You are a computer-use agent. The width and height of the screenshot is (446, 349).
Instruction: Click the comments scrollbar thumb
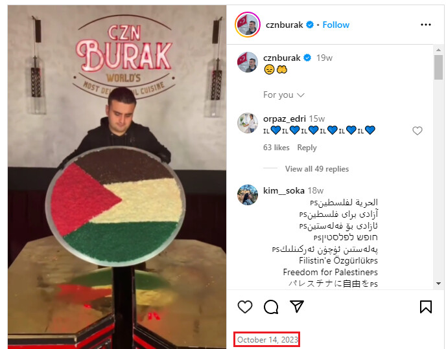coord(438,67)
